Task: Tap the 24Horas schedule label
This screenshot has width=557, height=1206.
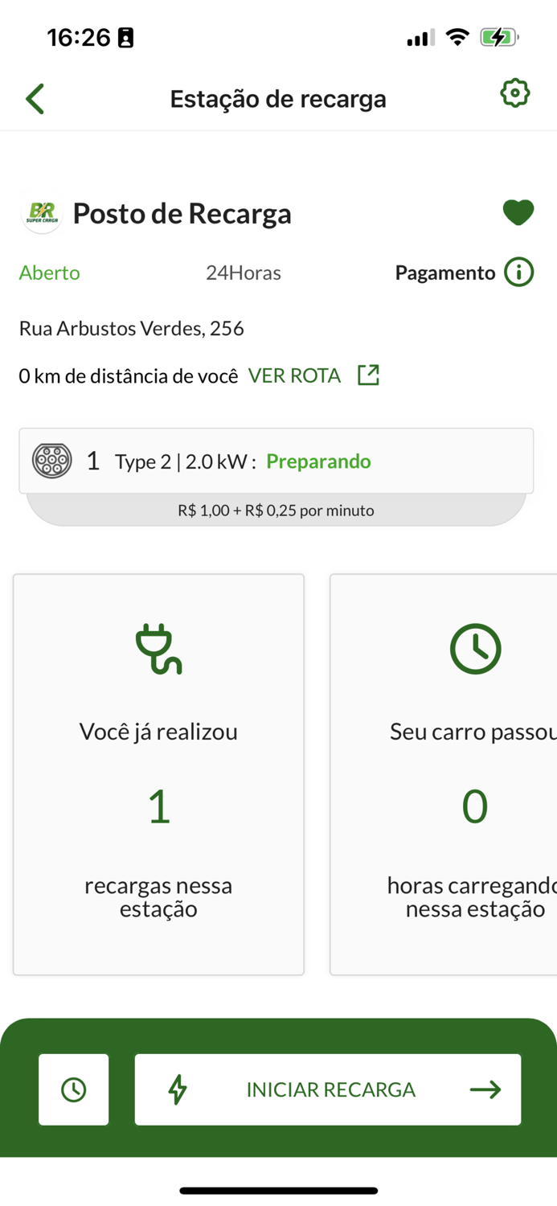Action: (244, 273)
